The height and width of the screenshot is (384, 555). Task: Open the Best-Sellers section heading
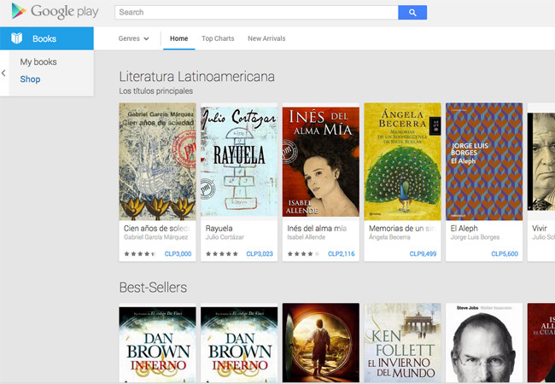[x=153, y=288]
